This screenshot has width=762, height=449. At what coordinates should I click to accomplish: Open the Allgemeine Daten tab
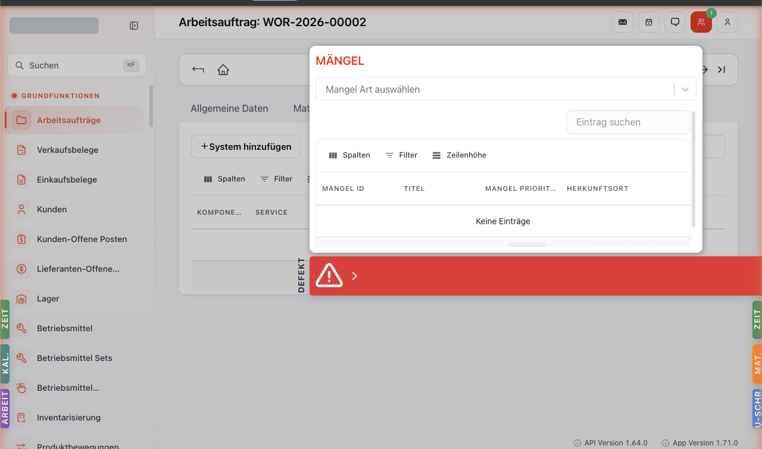click(229, 109)
